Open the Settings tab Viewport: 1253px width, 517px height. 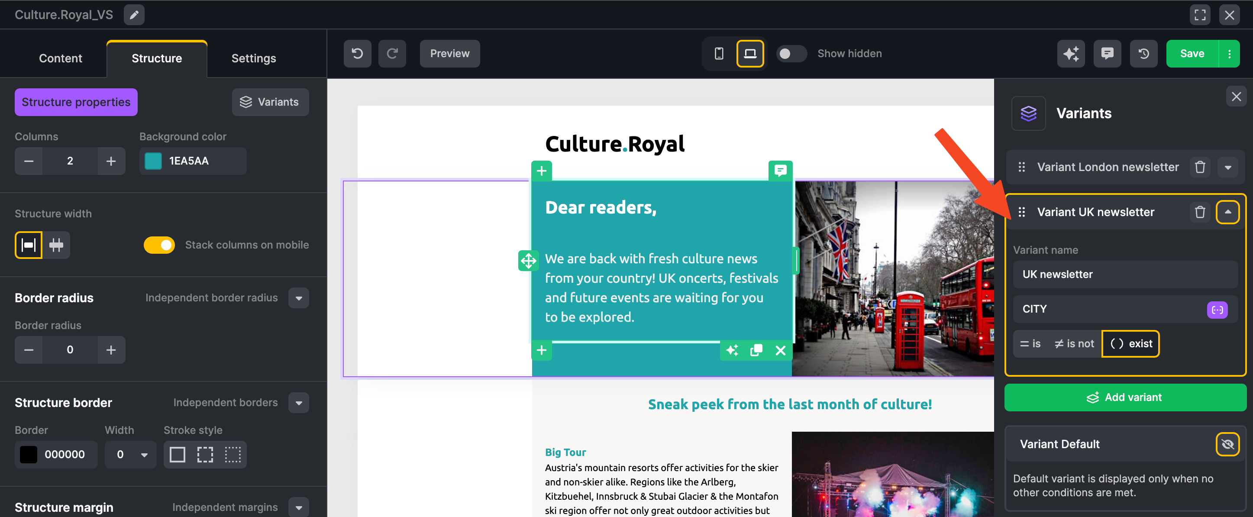coord(253,58)
